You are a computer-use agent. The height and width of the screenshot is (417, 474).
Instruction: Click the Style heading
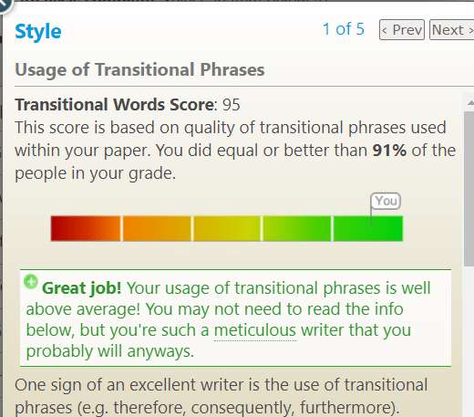click(x=38, y=32)
